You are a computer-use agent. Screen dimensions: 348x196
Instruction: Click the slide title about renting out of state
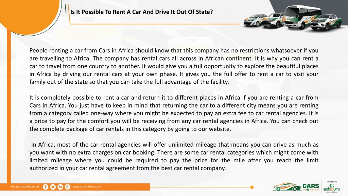141,12
